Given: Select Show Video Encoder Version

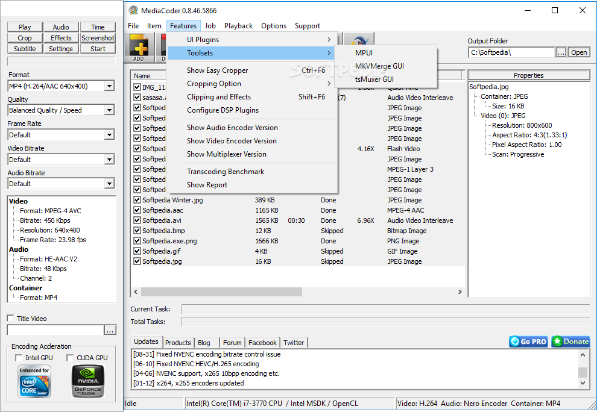Looking at the screenshot, I should [x=252, y=141].
